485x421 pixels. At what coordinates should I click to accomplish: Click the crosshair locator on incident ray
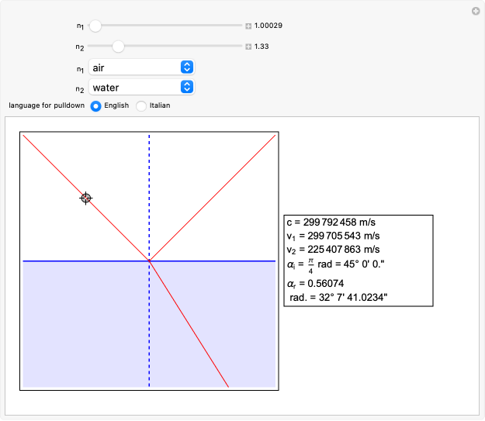85,198
